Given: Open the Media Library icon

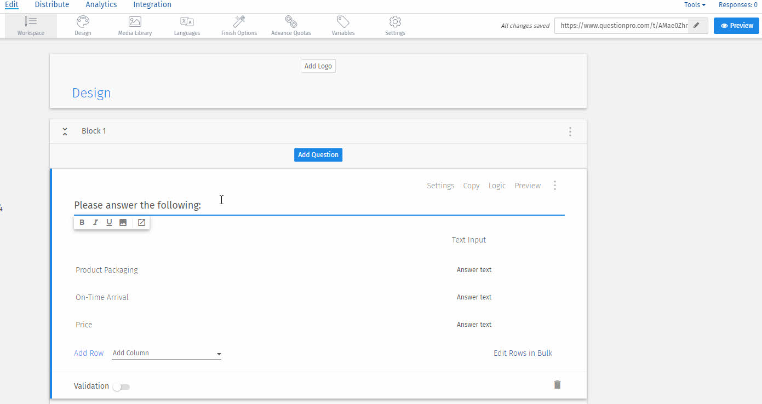Looking at the screenshot, I should tap(135, 22).
